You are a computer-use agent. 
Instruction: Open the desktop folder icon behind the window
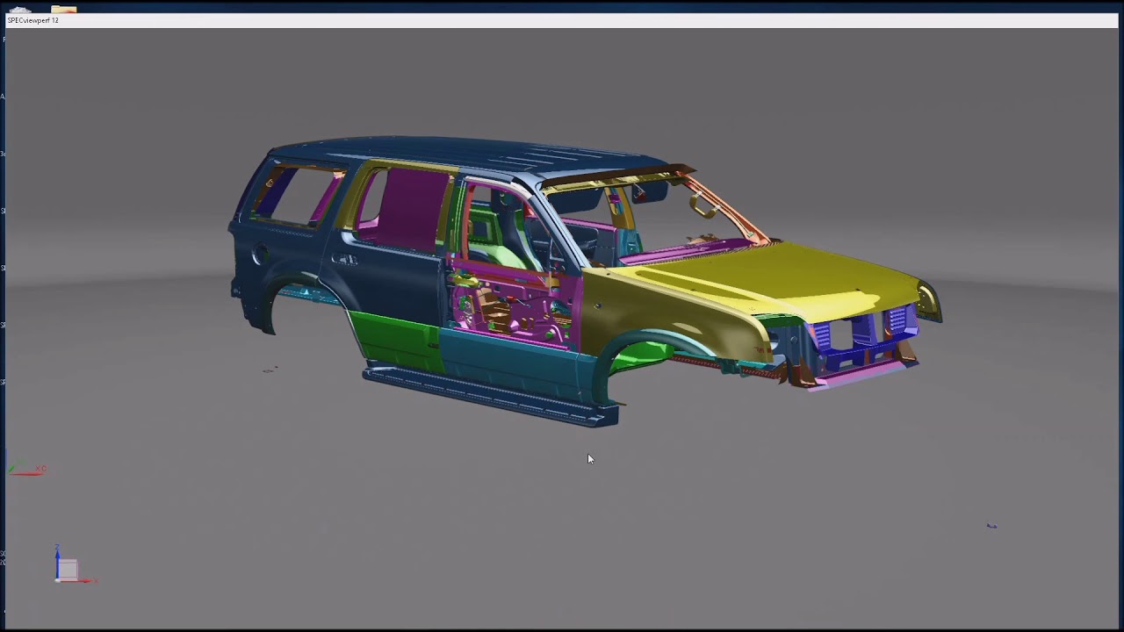coord(64,10)
